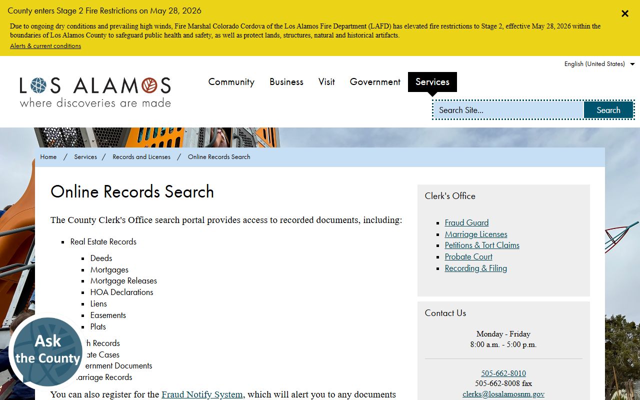
Task: Open Alerts & current conditions link
Action: pyautogui.click(x=45, y=46)
